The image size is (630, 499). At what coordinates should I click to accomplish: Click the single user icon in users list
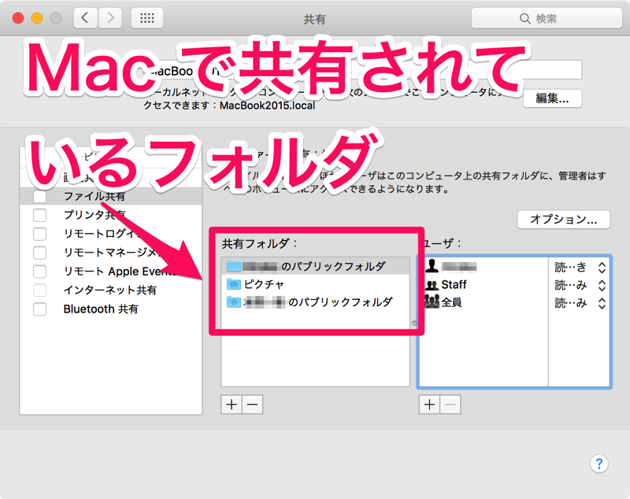click(x=432, y=267)
